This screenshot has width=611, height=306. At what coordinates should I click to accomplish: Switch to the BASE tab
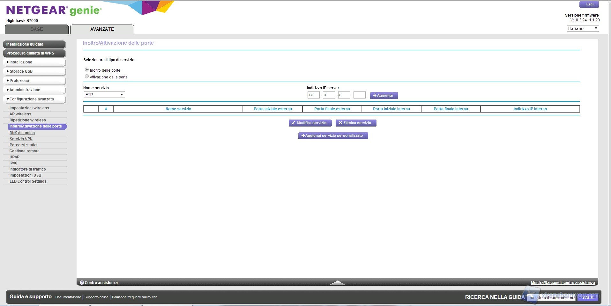pyautogui.click(x=37, y=29)
